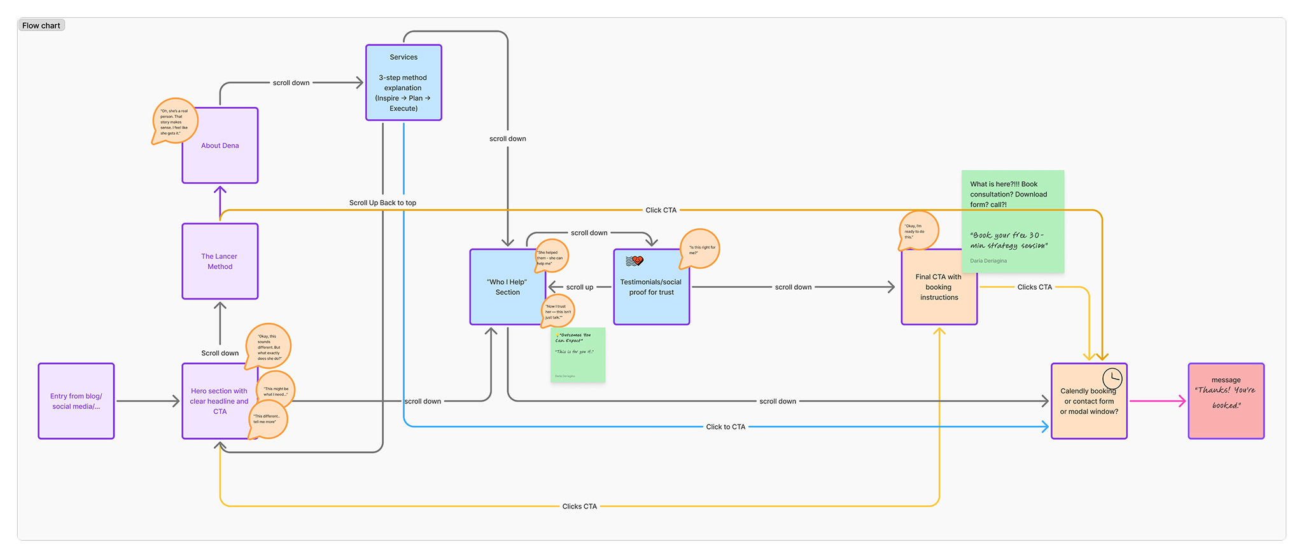Select the "This might be what I need" bubble
Image resolution: width=1304 pixels, height=558 pixels.
click(276, 390)
